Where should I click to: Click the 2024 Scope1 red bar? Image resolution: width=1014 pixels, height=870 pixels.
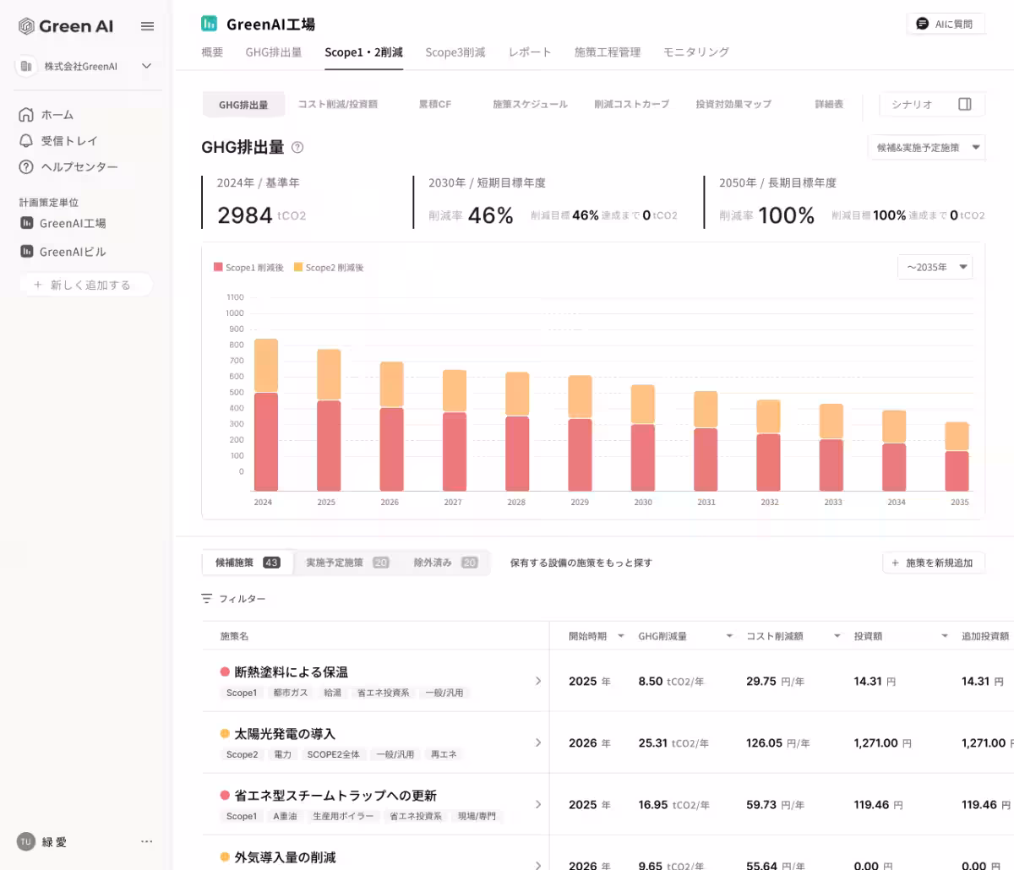266,442
